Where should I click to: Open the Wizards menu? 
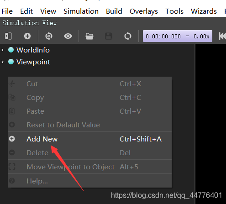[204, 11]
